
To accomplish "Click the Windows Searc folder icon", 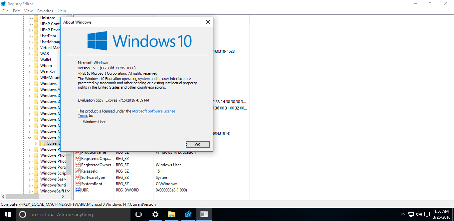I will tap(36, 179).
